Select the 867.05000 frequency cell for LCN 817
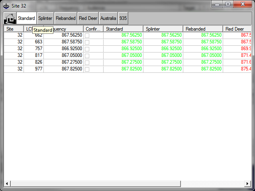Viewport: 255px width, 191px height. pos(64,56)
